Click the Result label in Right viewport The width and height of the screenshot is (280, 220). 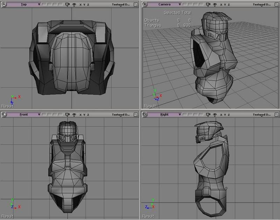pyautogui.click(x=148, y=216)
